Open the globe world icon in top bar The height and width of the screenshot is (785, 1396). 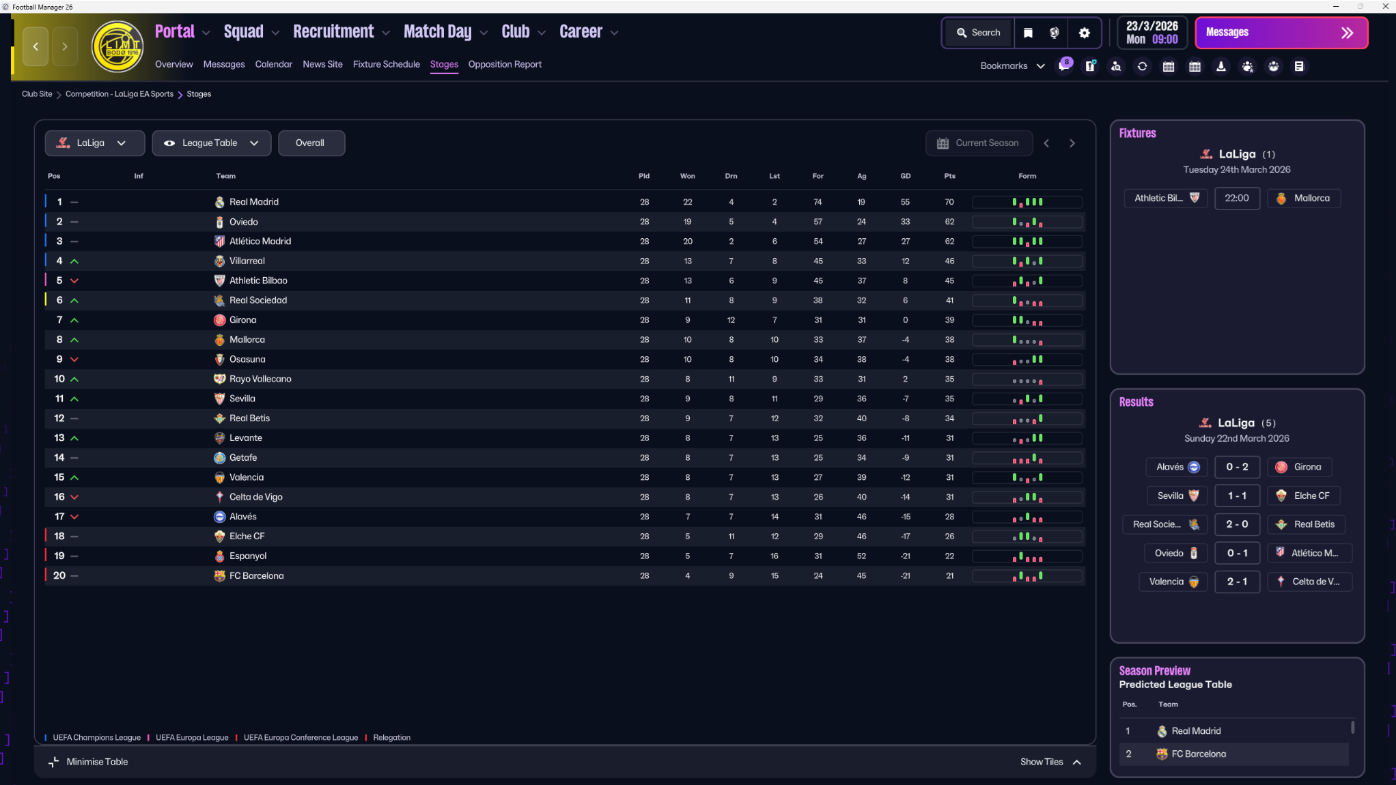pyautogui.click(x=1055, y=33)
